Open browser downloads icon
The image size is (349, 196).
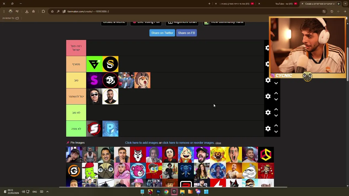tap(27, 11)
